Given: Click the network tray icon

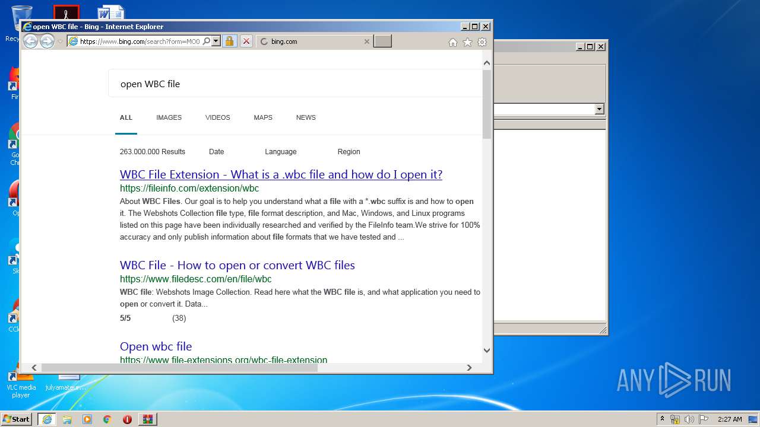Looking at the screenshot, I should [675, 419].
